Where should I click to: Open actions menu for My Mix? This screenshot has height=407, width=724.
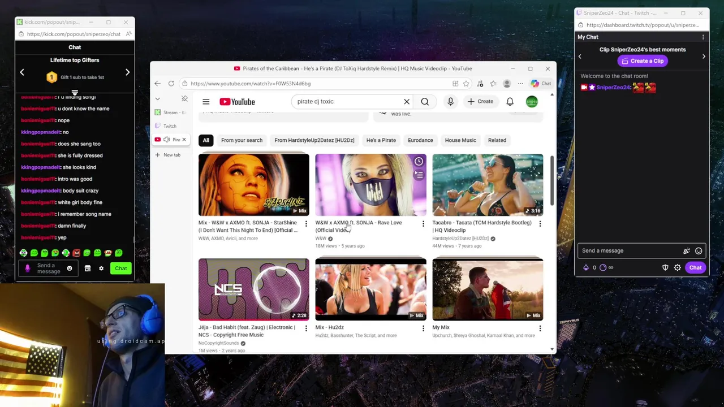tap(540, 328)
